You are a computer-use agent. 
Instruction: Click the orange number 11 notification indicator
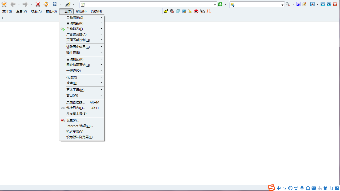click(209, 11)
